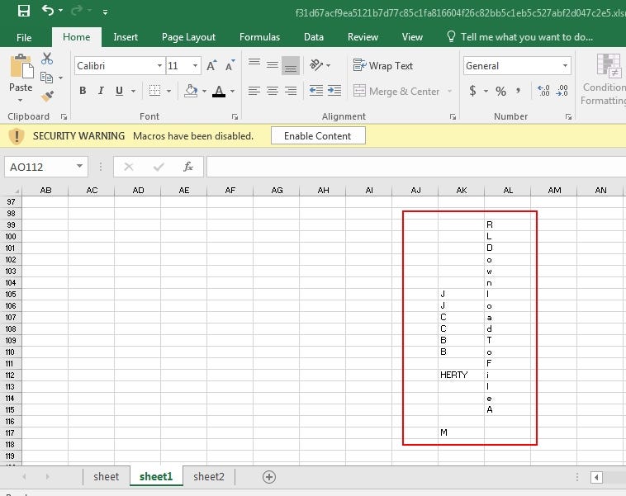Open Alignment settings dialog launcher

pos(453,117)
